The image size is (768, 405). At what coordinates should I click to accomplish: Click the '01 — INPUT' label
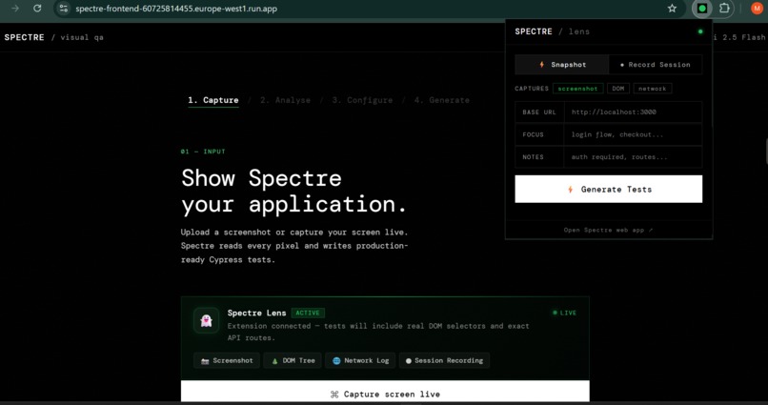coord(203,152)
